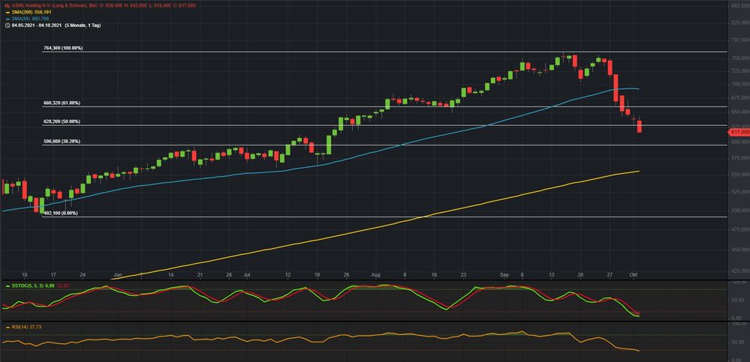Select the 596,080 (38.20%) Fibonacci level label
The width and height of the screenshot is (750, 362).
click(61, 140)
